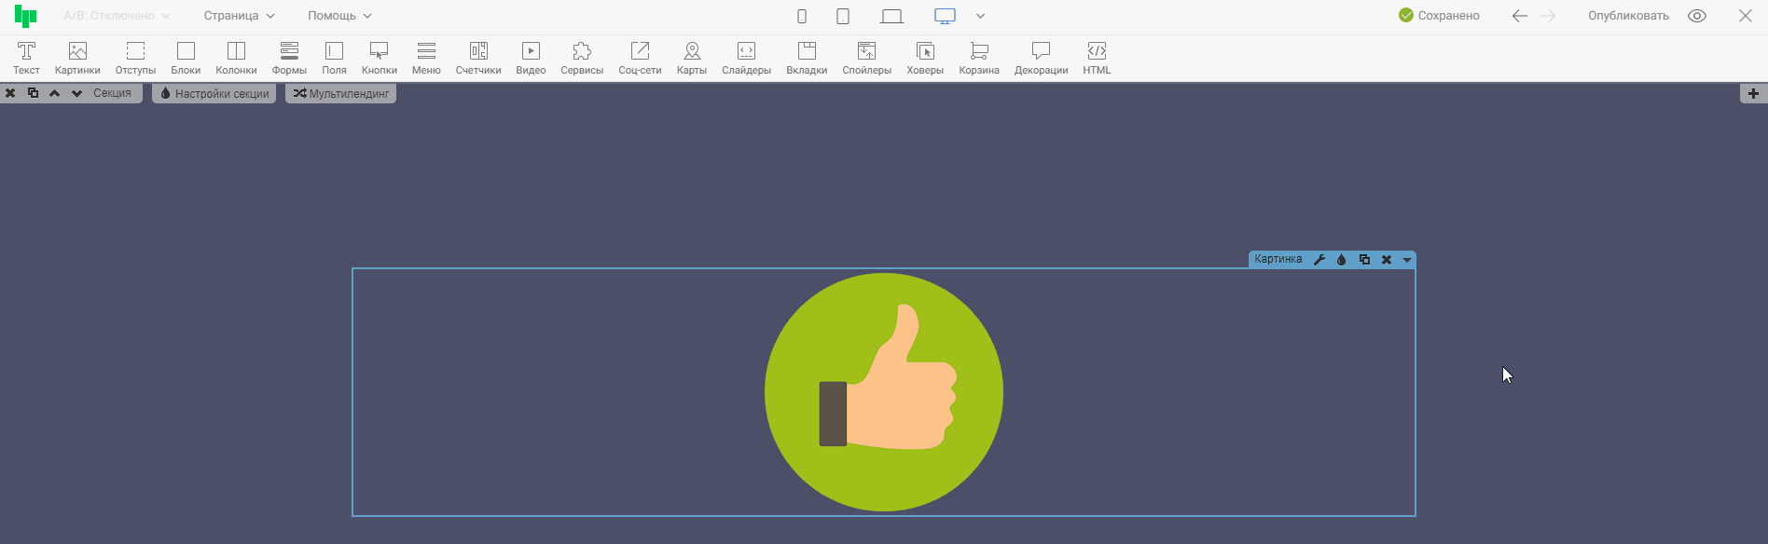Toggle page preview eye icon
This screenshot has width=1768, height=544.
click(1697, 16)
